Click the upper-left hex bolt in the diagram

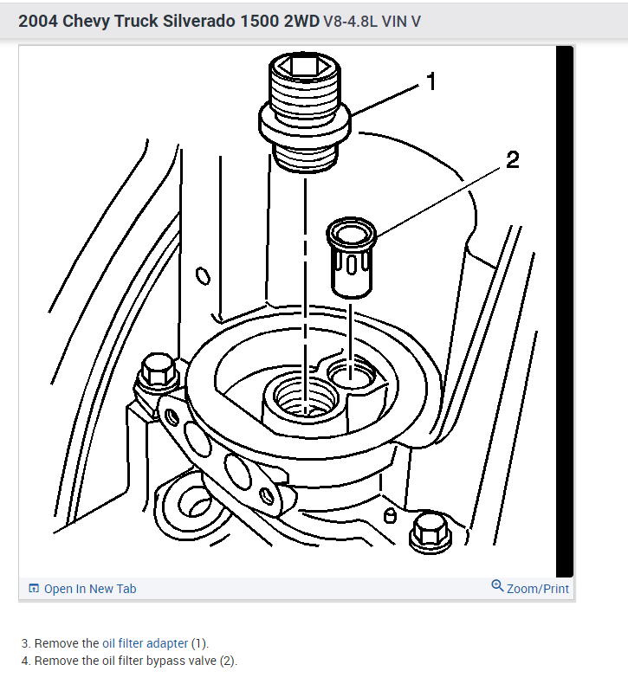pos(158,372)
